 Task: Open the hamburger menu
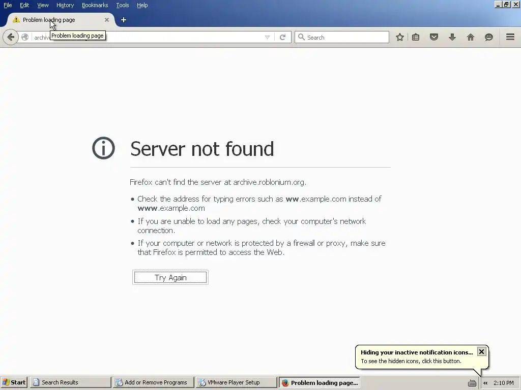pos(510,37)
